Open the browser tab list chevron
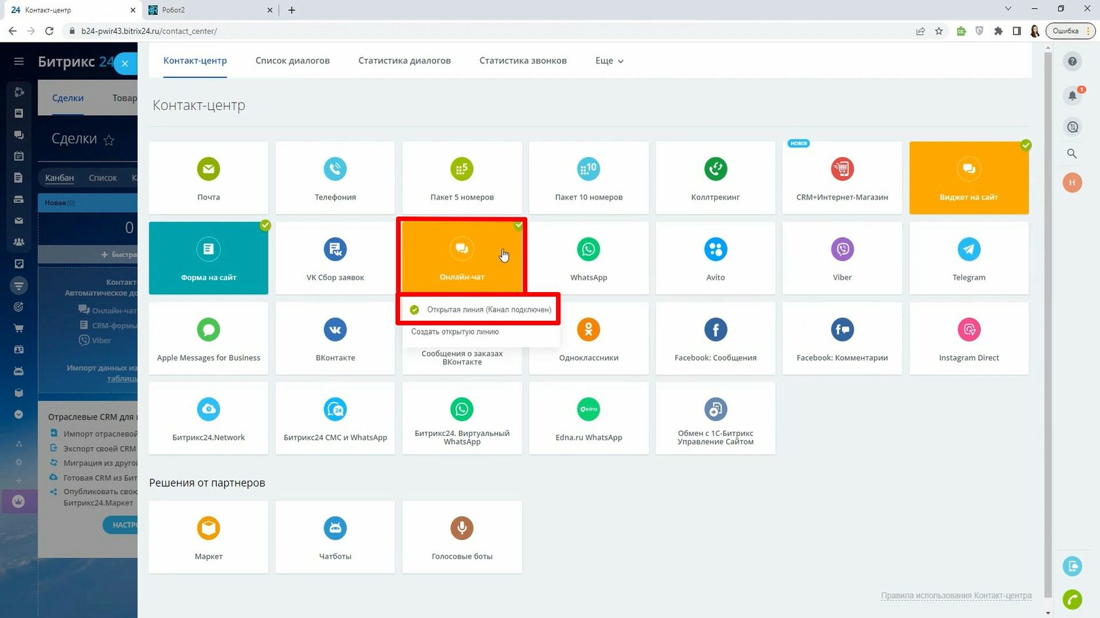This screenshot has width=1100, height=618. coord(1008,9)
